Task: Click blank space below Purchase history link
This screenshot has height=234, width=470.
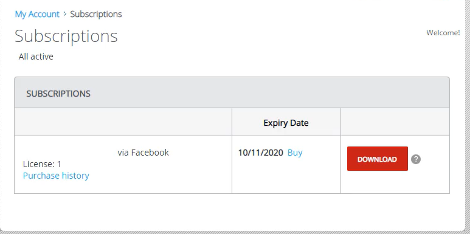Action: [123, 187]
